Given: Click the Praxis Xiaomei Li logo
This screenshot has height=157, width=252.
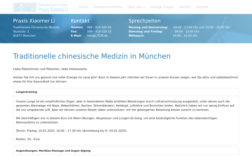Looking at the screenshot, I should coord(40,8).
